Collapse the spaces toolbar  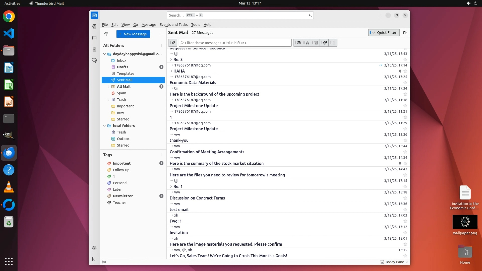pos(94,259)
